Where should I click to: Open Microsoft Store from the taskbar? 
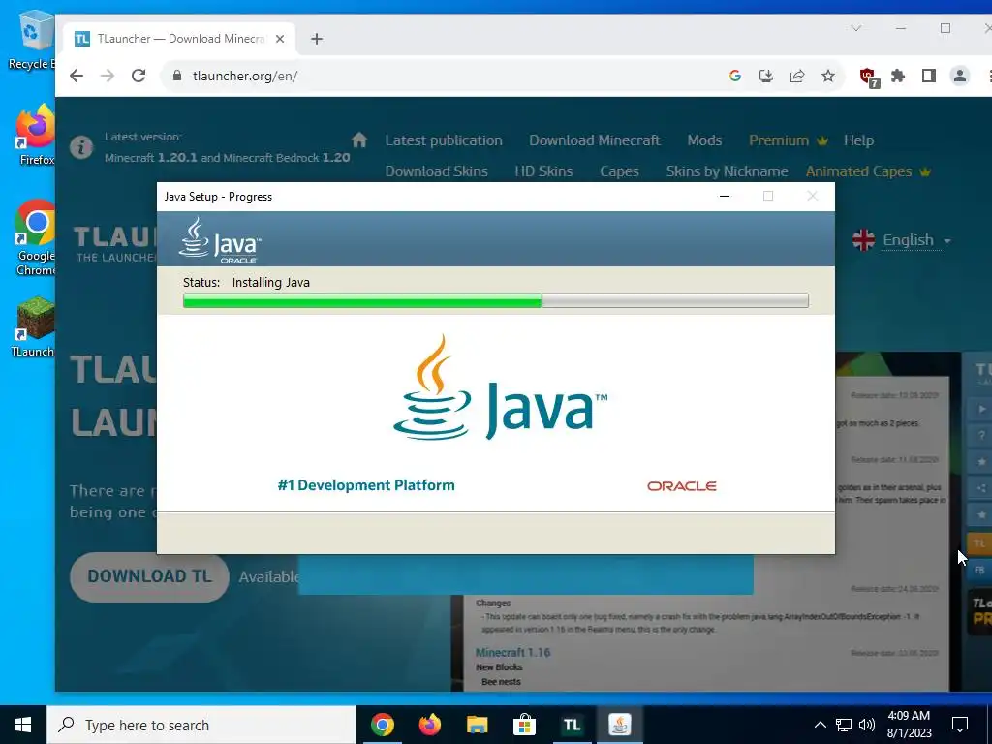524,725
